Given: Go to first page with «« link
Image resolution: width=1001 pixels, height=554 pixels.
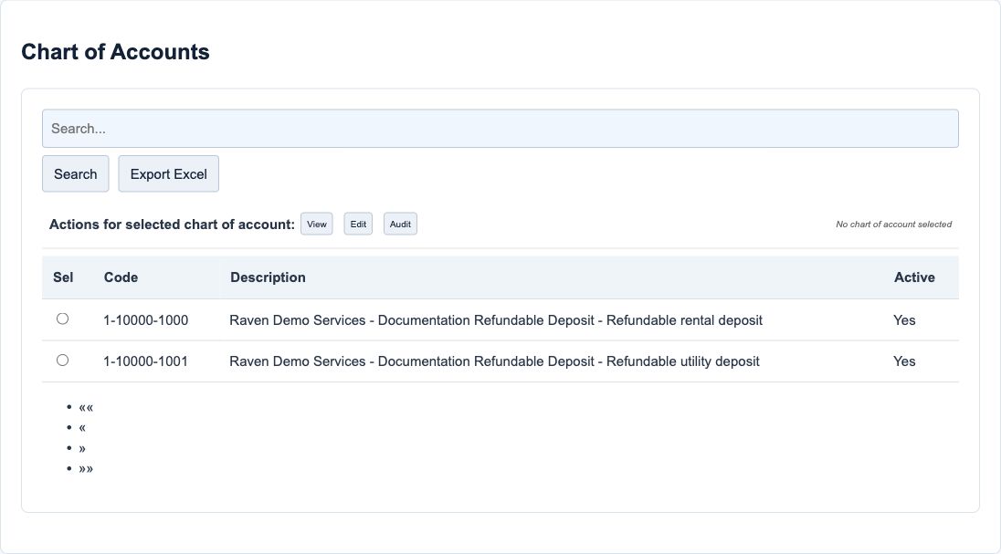Looking at the screenshot, I should [86, 407].
